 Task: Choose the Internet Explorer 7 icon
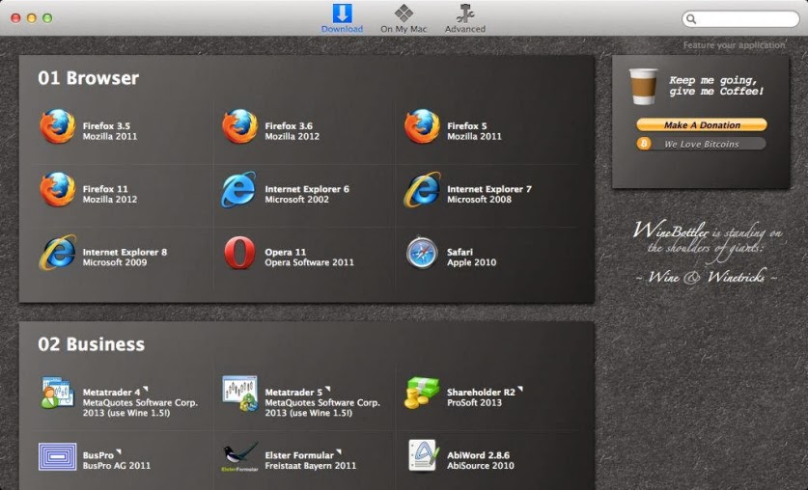coord(422,190)
